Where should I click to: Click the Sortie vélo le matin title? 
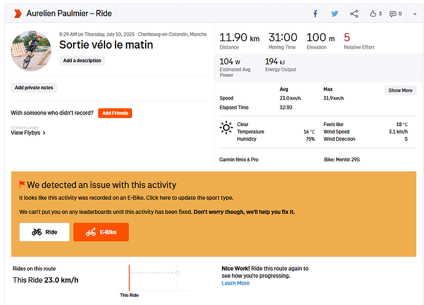pyautogui.click(x=106, y=45)
